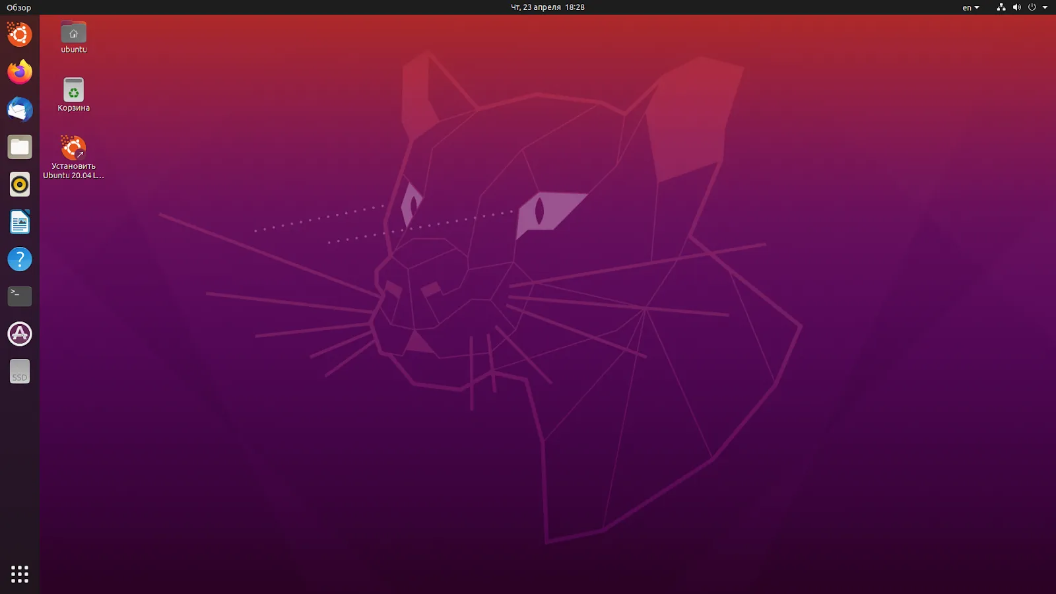
Task: Open the Files manager in the dock
Action: click(20, 147)
